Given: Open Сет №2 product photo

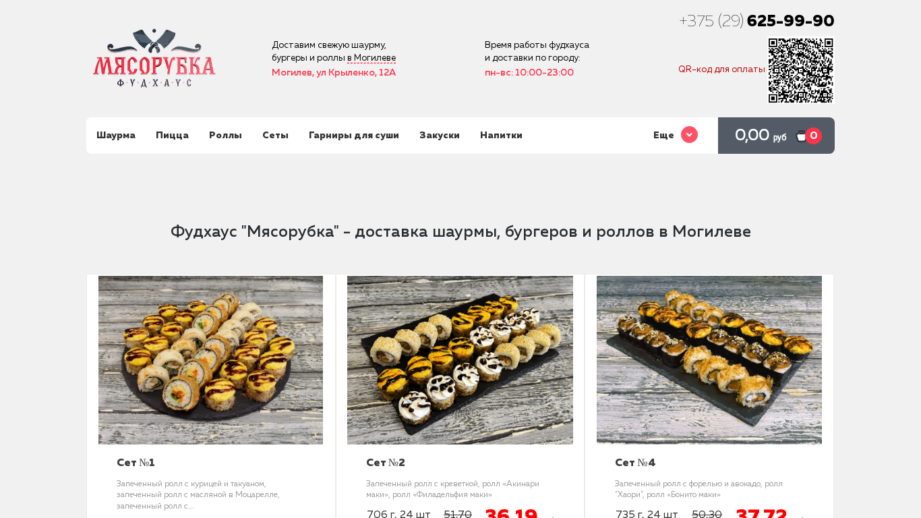Looking at the screenshot, I should [460, 360].
